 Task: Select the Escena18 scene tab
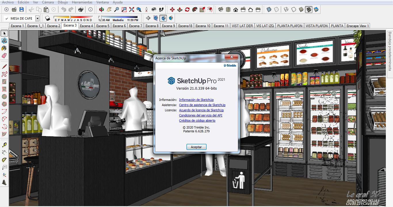[x=185, y=26]
